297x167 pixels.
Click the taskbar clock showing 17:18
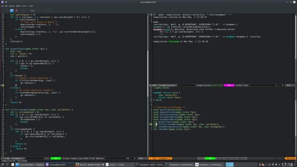point(287,165)
